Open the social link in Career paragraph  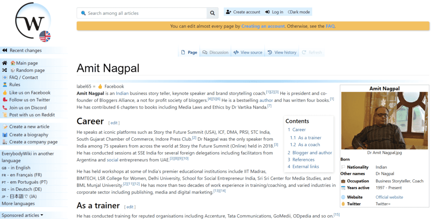tap(112, 160)
